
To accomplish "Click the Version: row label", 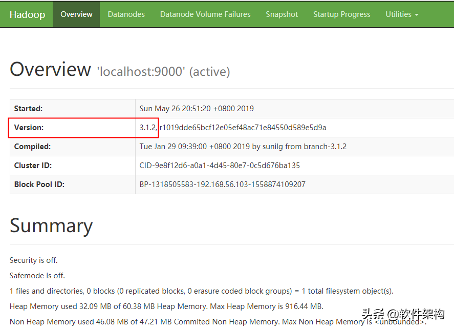I will point(29,128).
